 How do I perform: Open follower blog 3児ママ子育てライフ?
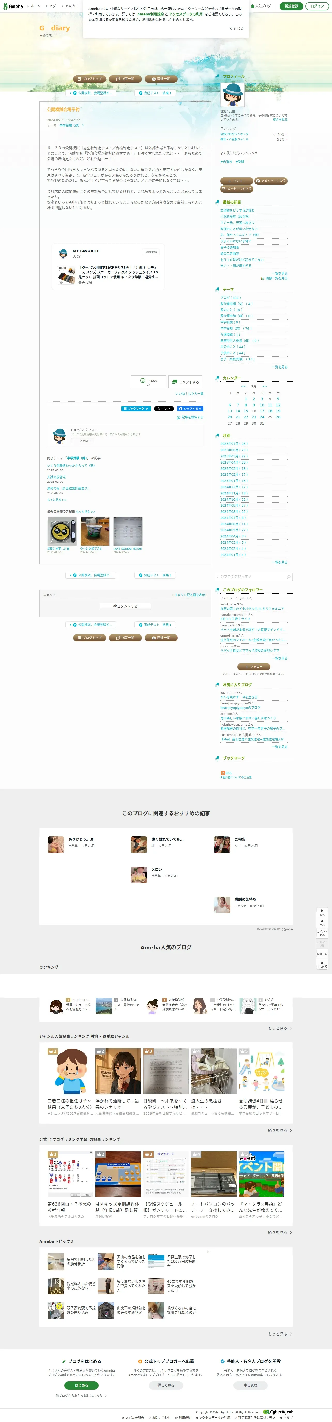click(x=235, y=619)
